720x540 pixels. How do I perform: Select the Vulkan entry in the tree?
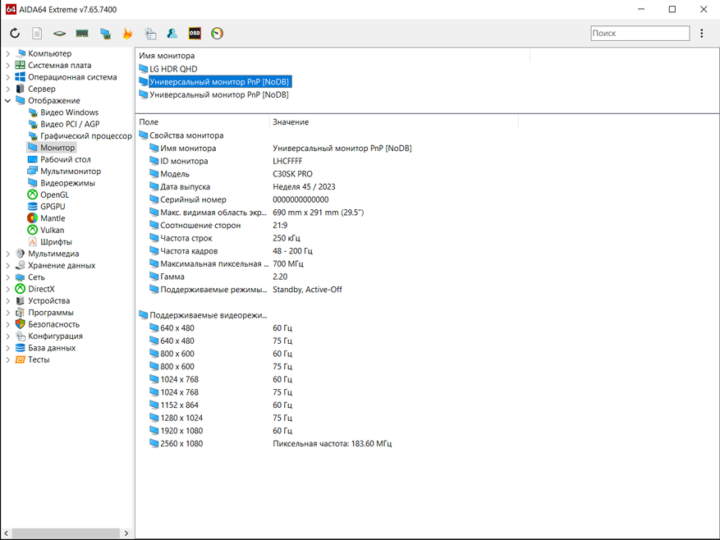click(x=53, y=231)
